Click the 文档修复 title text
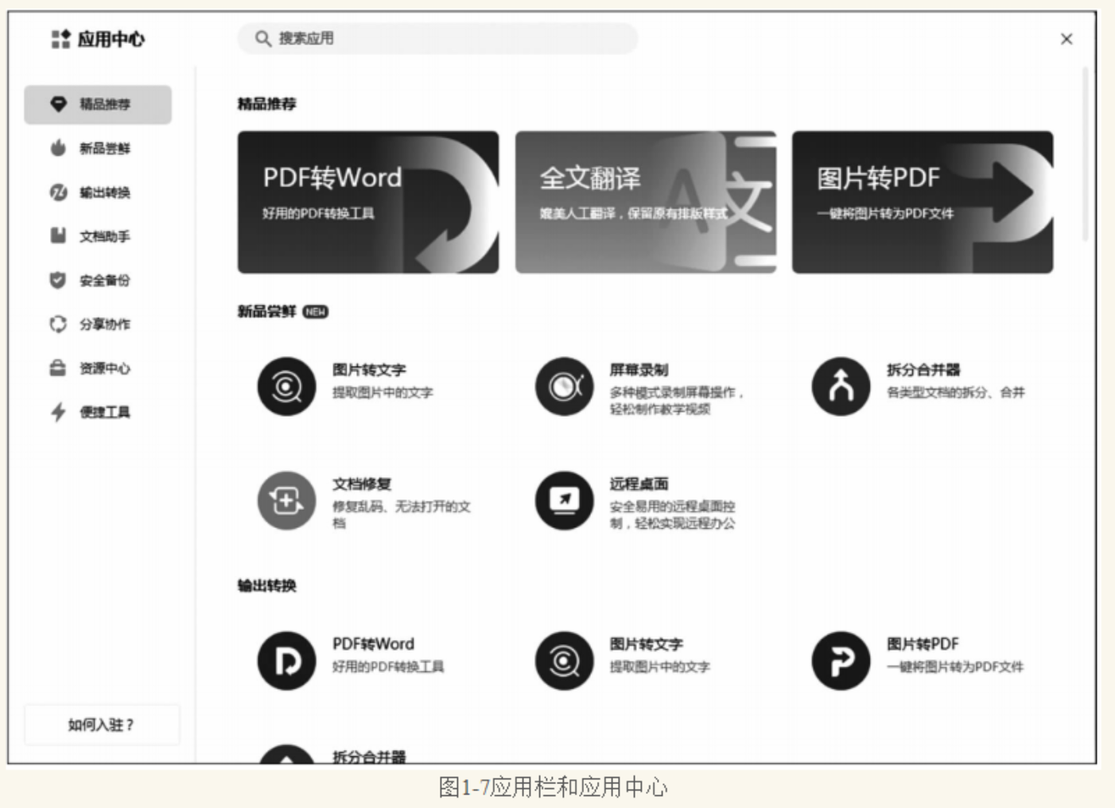Image resolution: width=1115 pixels, height=808 pixels. 362,484
